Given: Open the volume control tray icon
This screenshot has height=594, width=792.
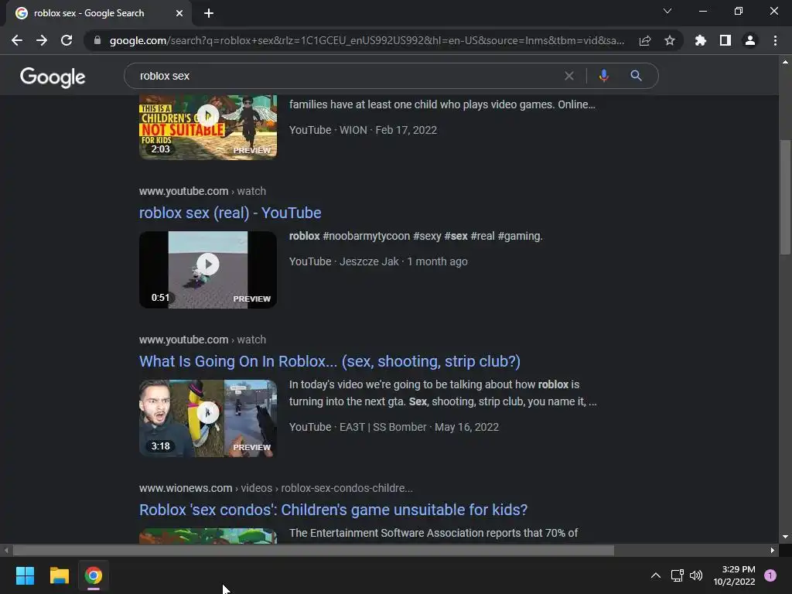Looking at the screenshot, I should (x=696, y=575).
